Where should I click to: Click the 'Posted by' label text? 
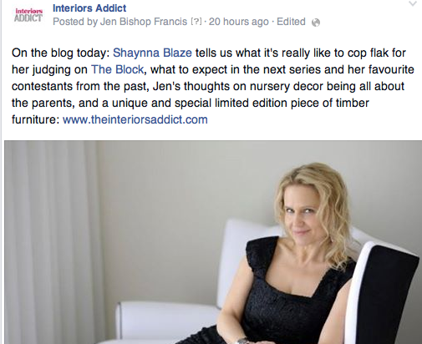coord(75,22)
